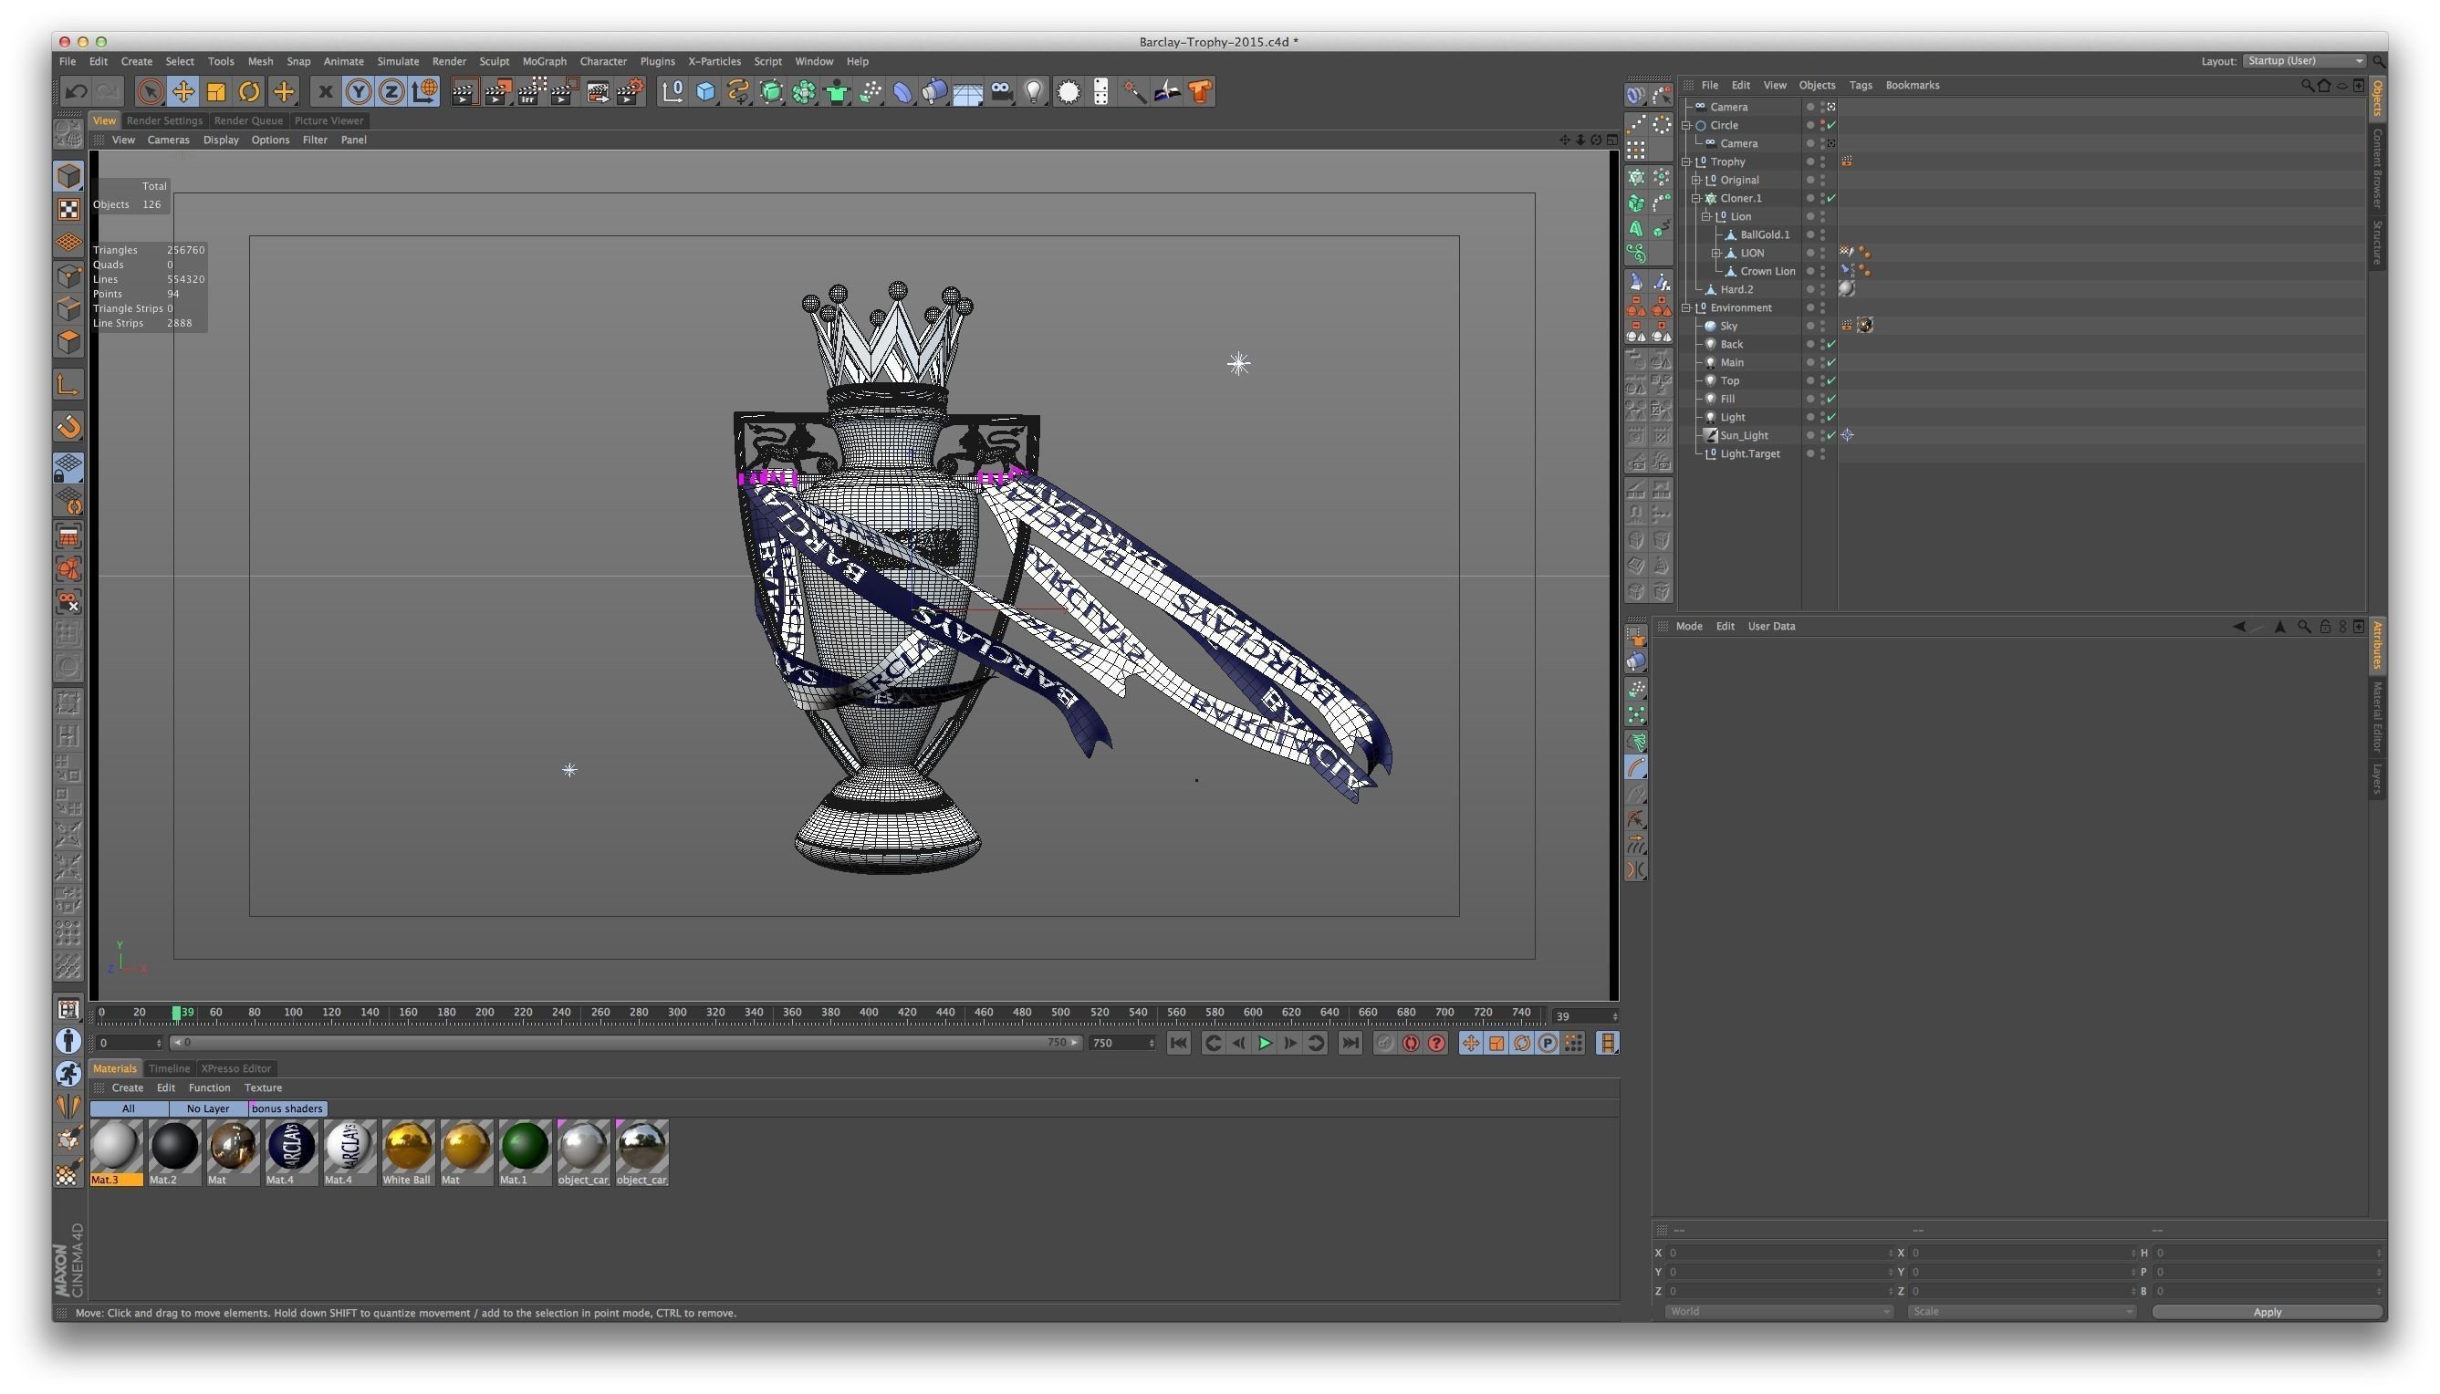The width and height of the screenshot is (2440, 1394).
Task: Jump to the end of animation
Action: [x=1350, y=1044]
